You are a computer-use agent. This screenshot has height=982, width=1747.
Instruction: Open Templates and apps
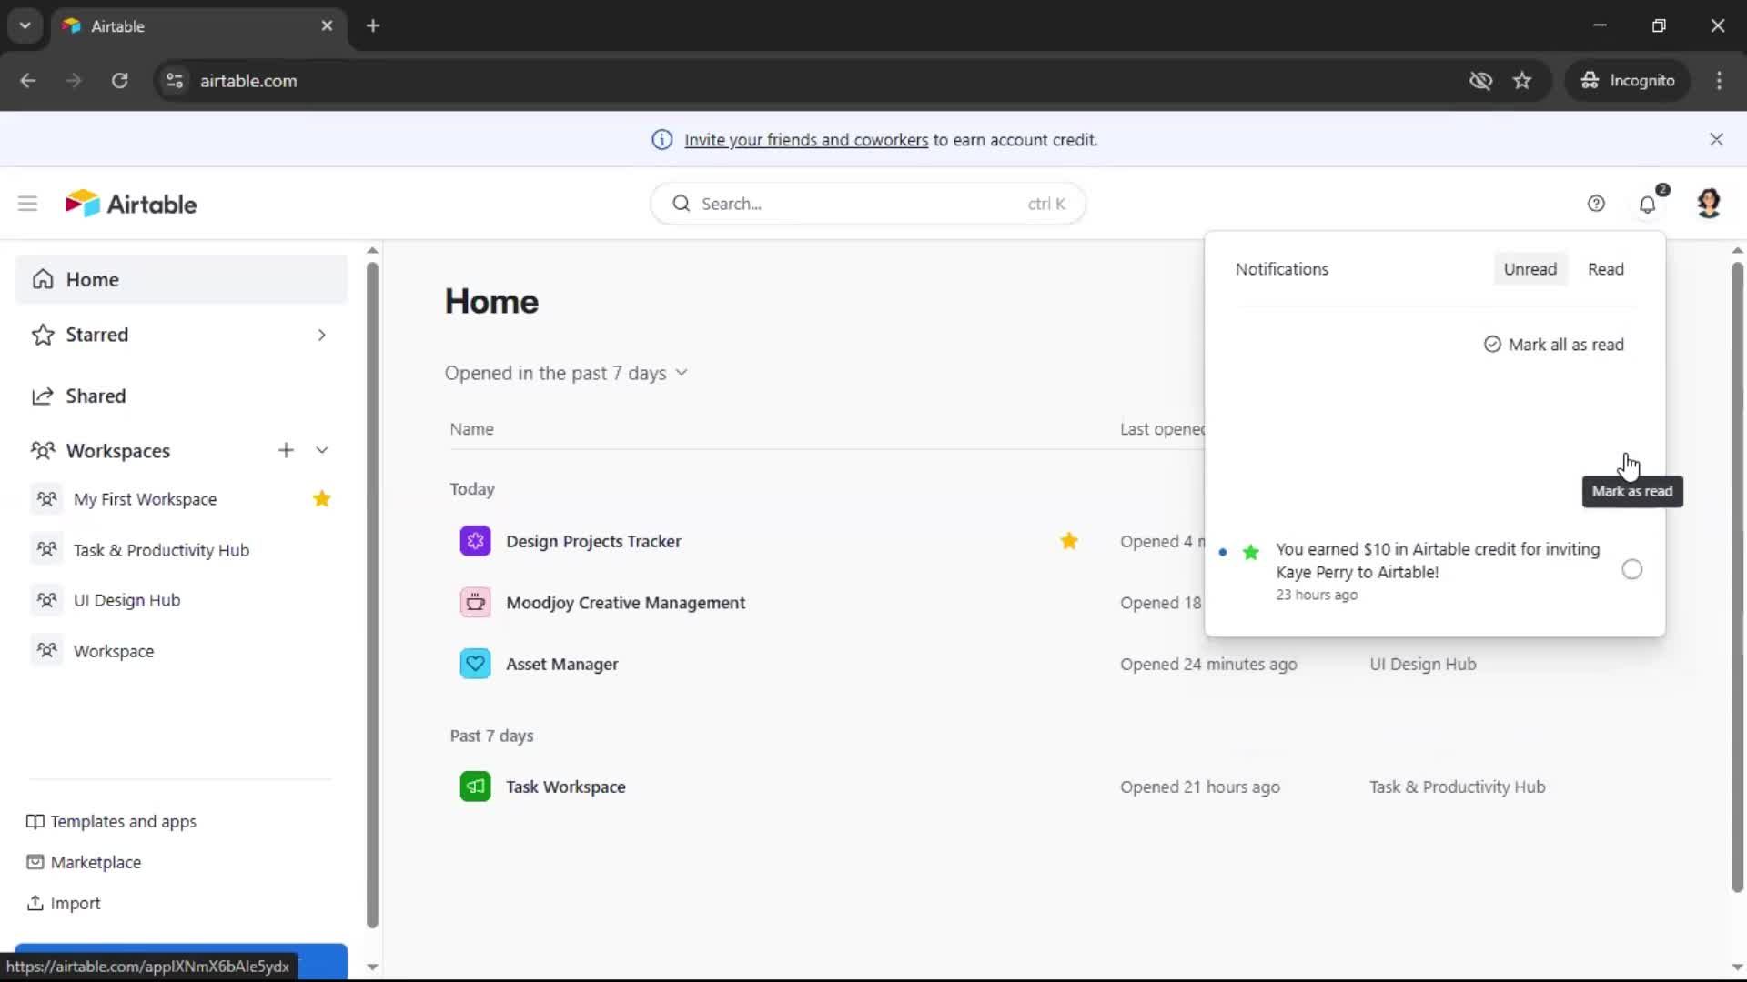click(111, 822)
